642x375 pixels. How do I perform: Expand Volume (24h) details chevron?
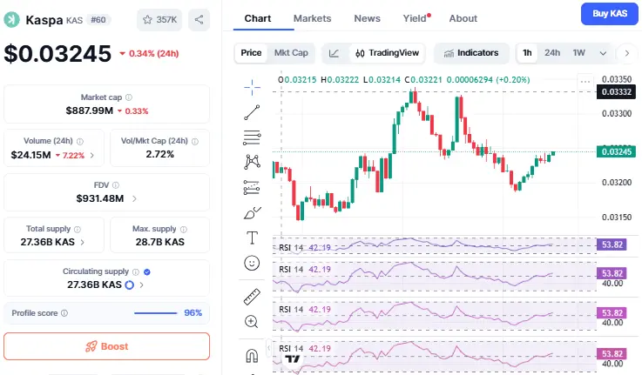pyautogui.click(x=92, y=156)
